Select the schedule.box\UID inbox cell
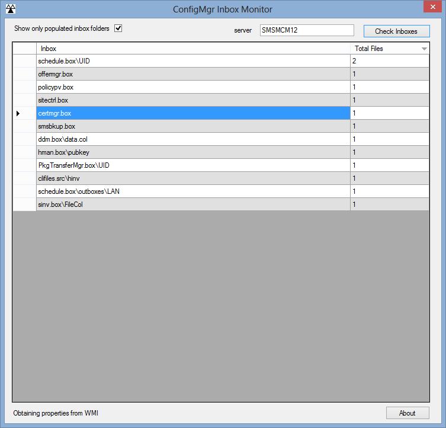This screenshot has height=428, width=446. pyautogui.click(x=193, y=61)
